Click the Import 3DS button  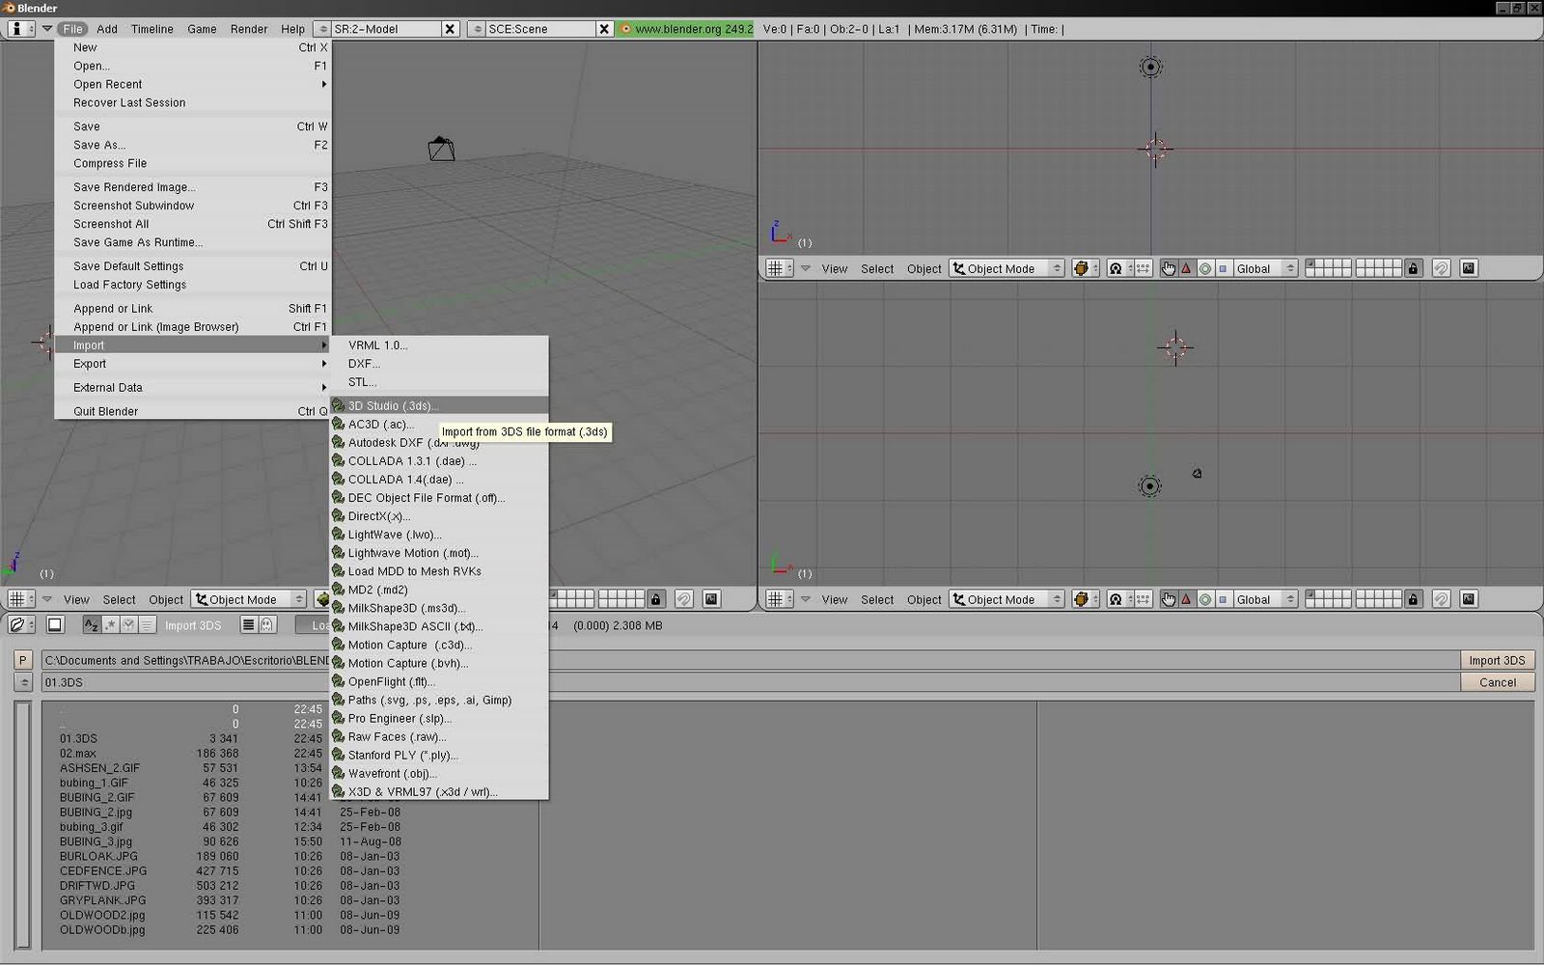point(1497,661)
